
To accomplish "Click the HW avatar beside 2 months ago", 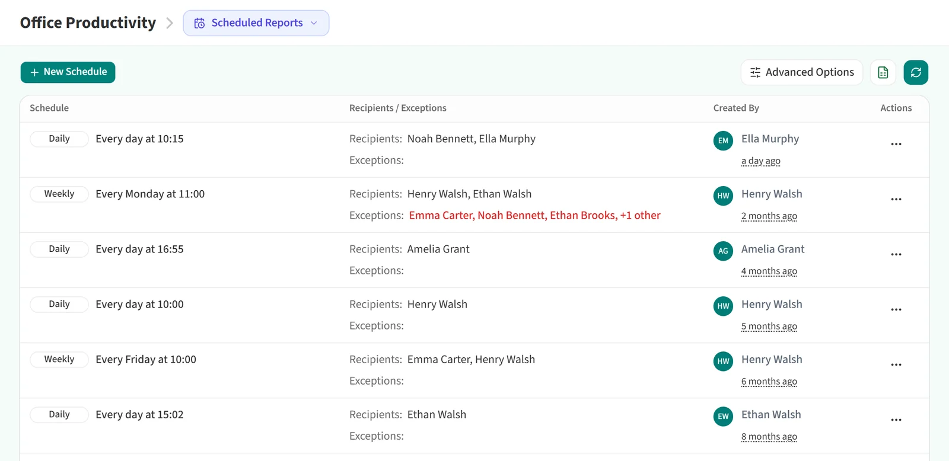I will tap(723, 196).
